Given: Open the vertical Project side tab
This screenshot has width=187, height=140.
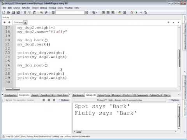Looking at the screenshot, I should point(185,19).
